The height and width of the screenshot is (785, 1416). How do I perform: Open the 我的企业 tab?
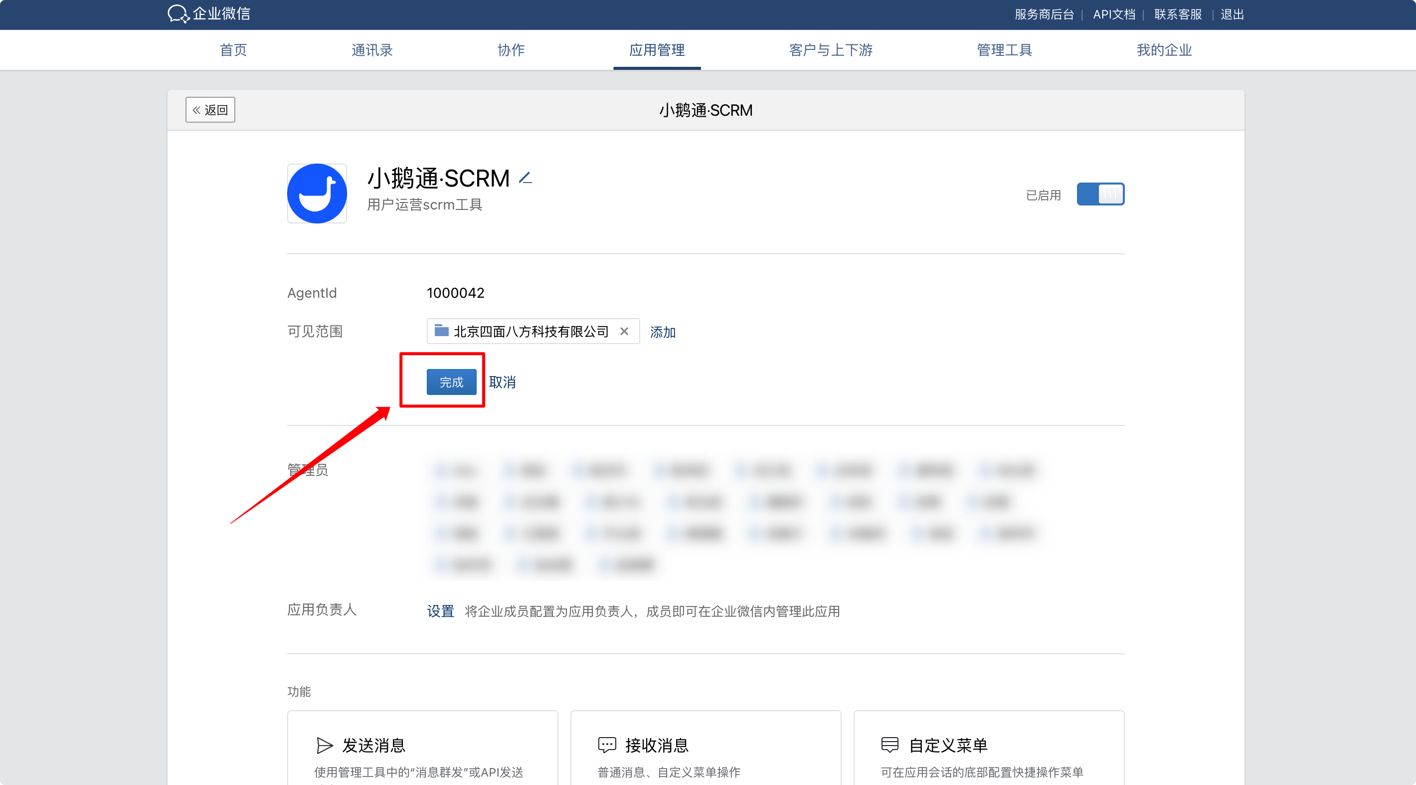pyautogui.click(x=1164, y=50)
